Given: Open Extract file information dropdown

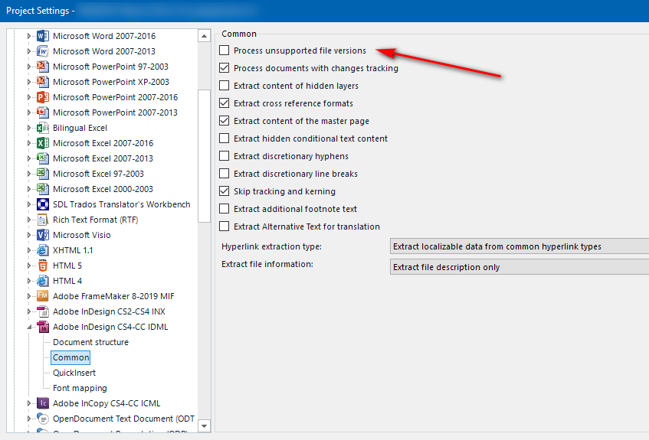Looking at the screenshot, I should pyautogui.click(x=520, y=267).
